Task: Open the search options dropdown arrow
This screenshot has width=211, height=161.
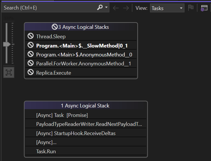Action: coord(106,8)
